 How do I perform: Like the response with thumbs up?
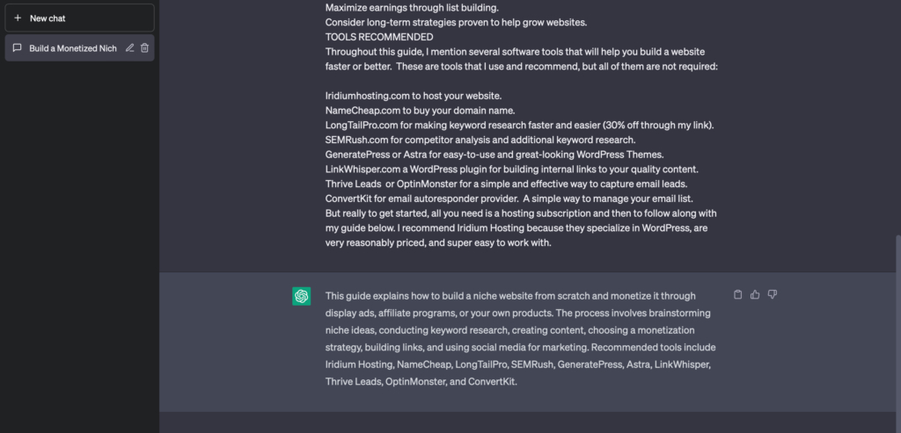coord(755,294)
